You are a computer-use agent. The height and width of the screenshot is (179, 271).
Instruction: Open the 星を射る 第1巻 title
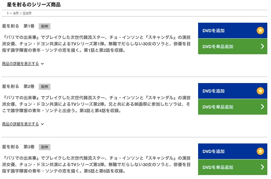tap(18, 26)
